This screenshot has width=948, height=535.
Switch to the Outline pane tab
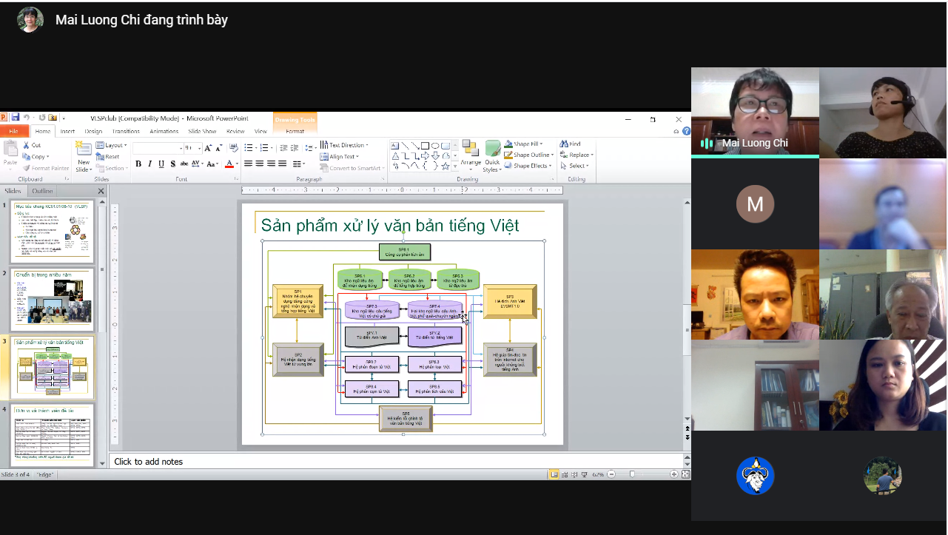pos(42,192)
